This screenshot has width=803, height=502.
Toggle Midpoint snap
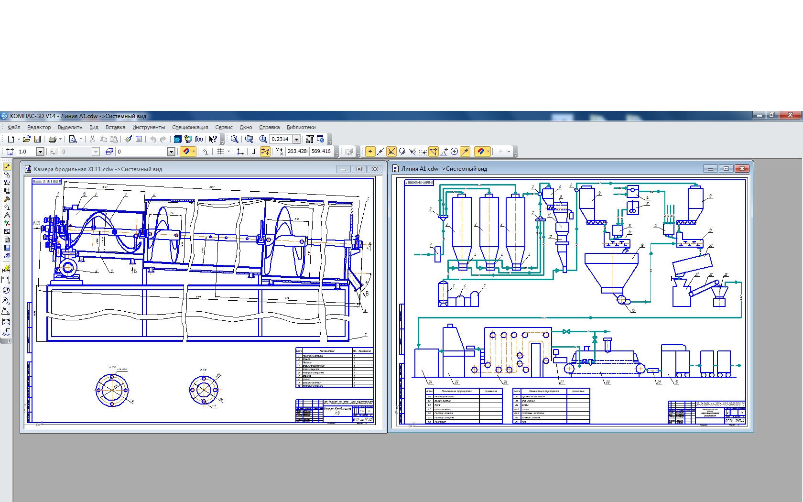click(381, 152)
